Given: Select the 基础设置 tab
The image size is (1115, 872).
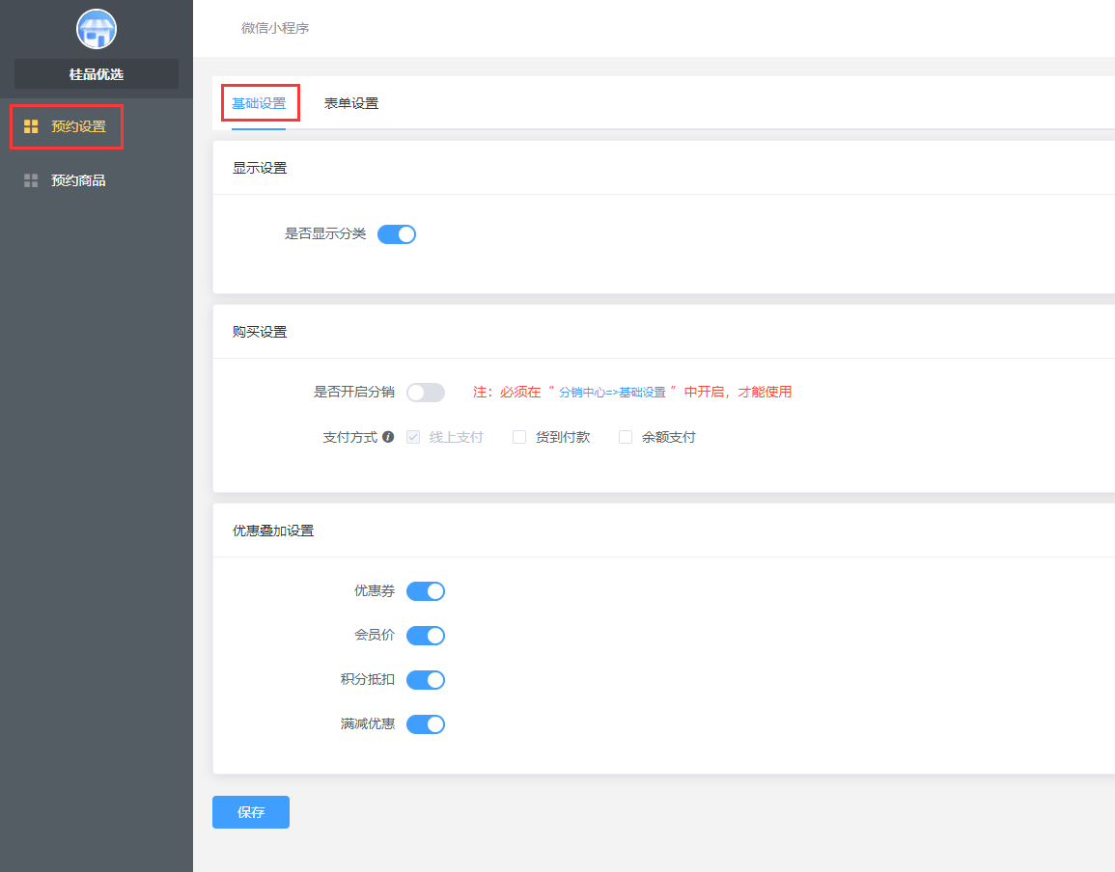Looking at the screenshot, I should [x=259, y=103].
